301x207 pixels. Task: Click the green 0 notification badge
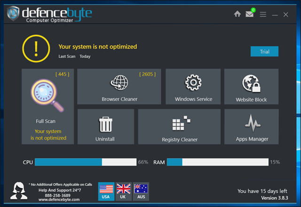click(253, 10)
